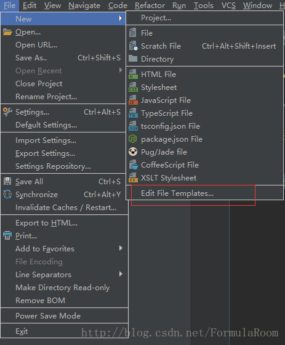This screenshot has width=285, height=345.
Task: Expand the Add to Favorites submenu arrow
Action: [121, 248]
